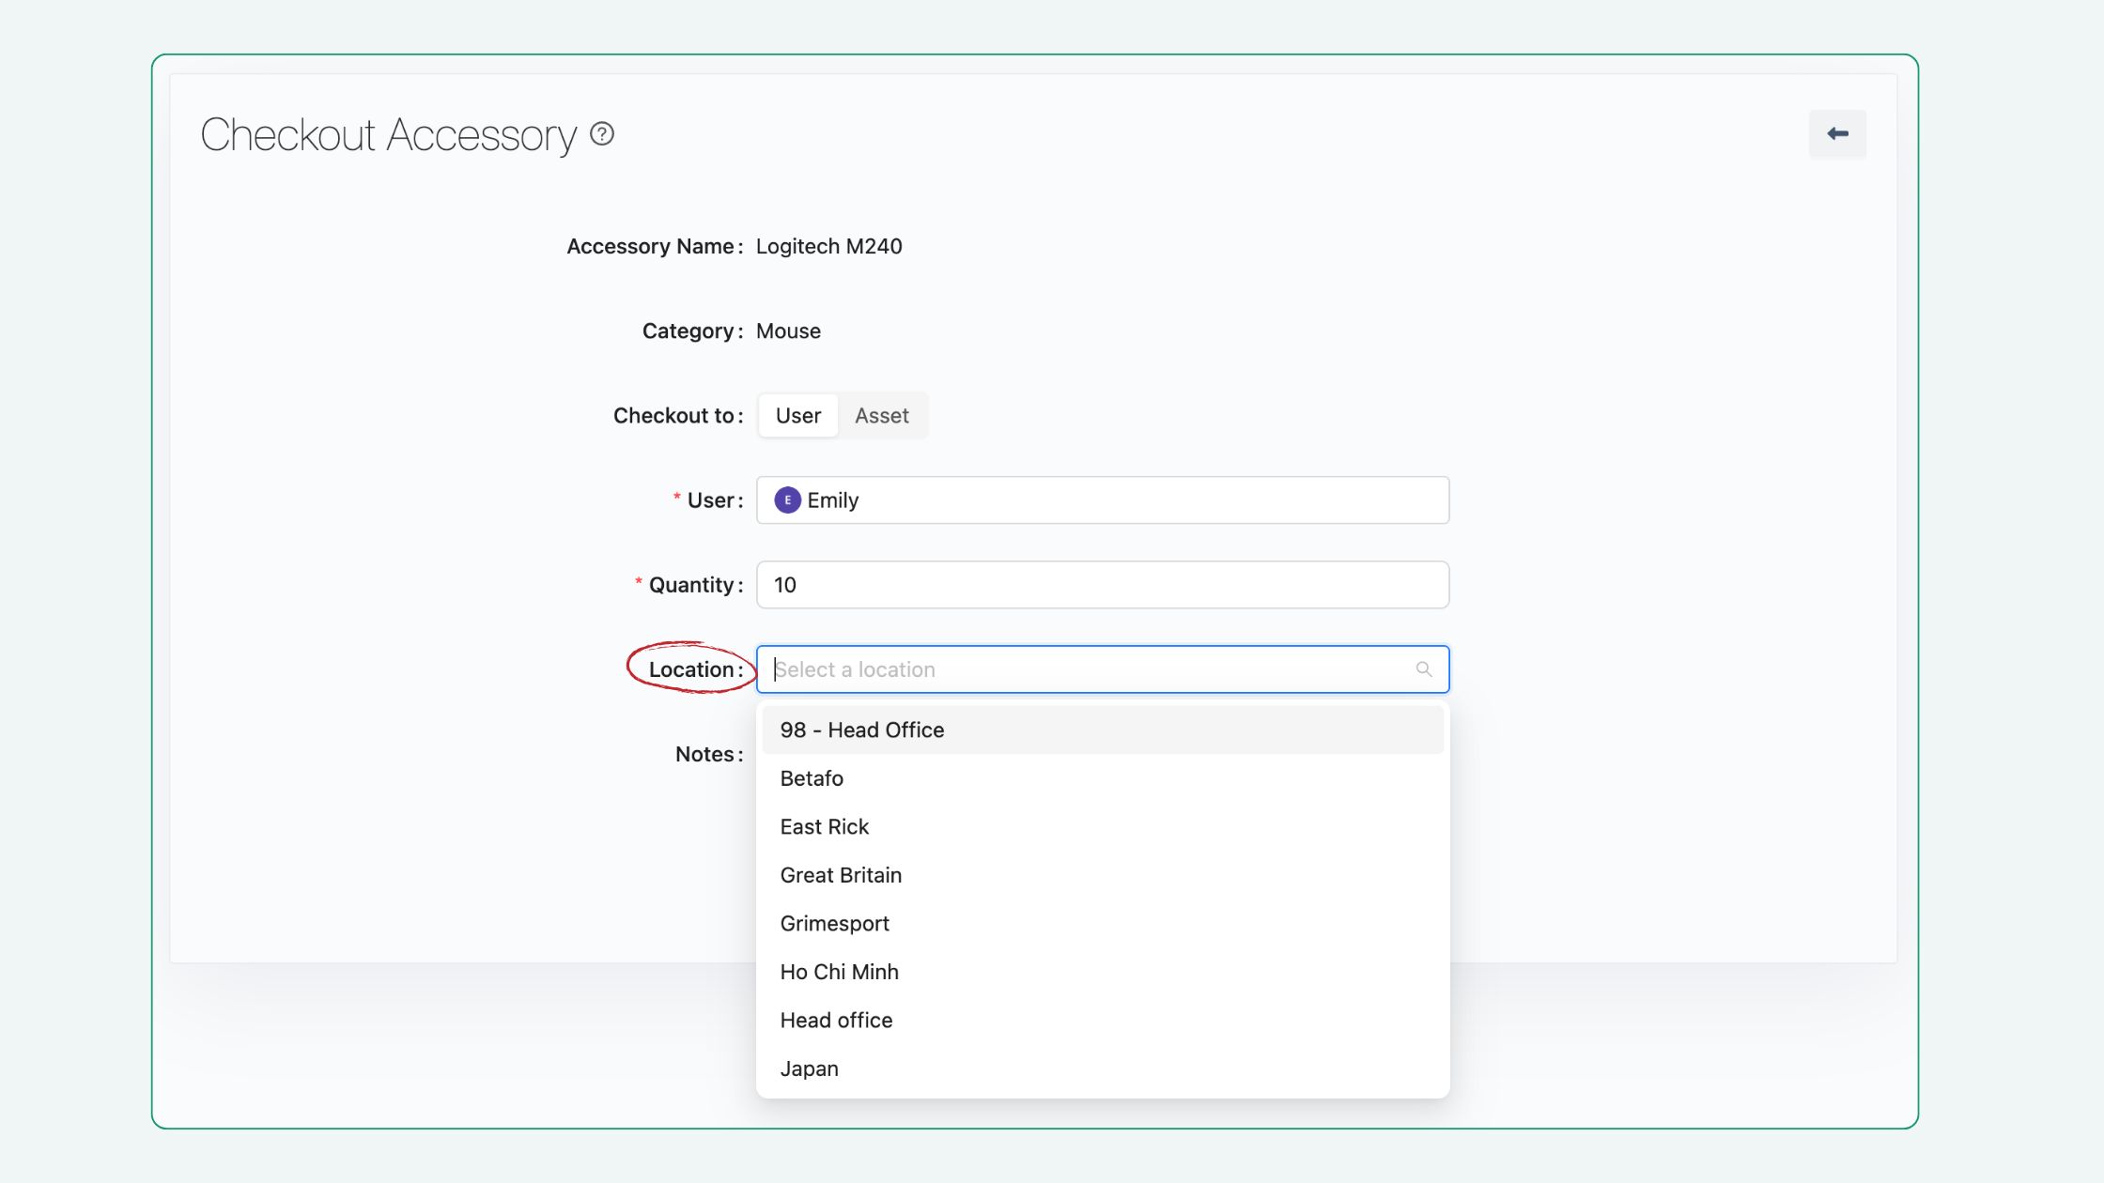The height and width of the screenshot is (1183, 2104).
Task: Click the Quantity input field
Action: coord(1102,585)
